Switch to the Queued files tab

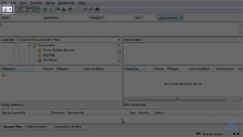pos(13,127)
